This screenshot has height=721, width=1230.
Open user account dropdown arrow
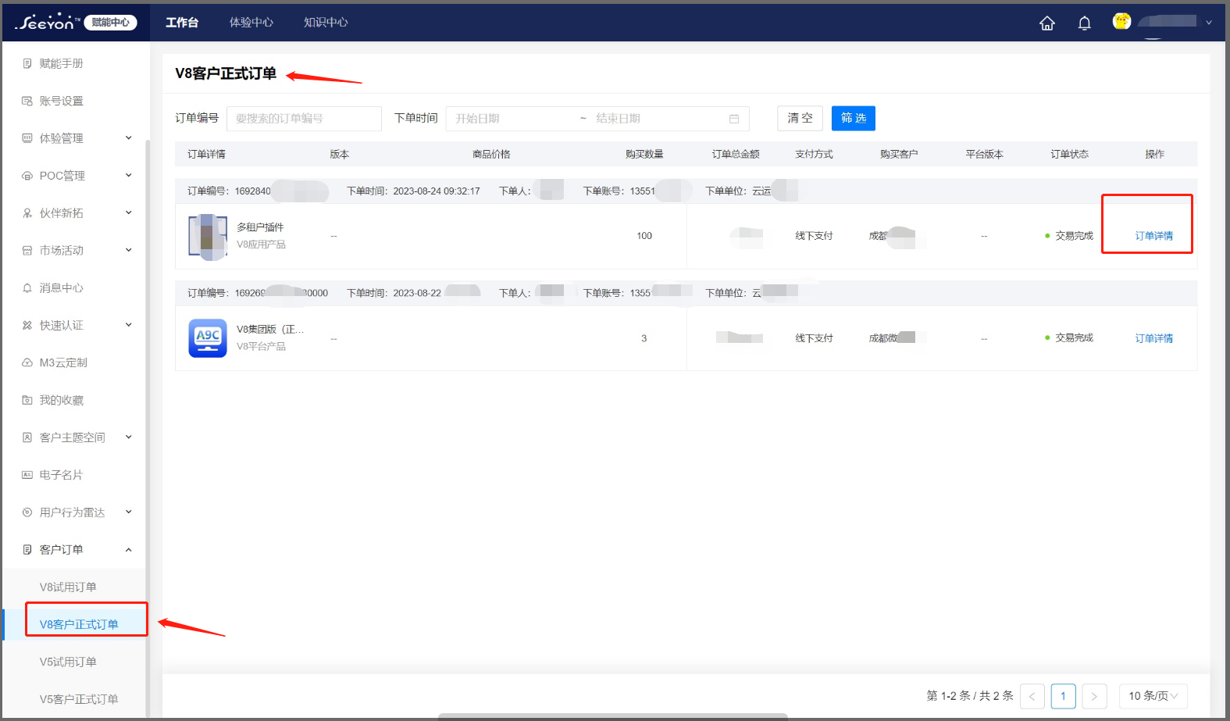click(1209, 23)
